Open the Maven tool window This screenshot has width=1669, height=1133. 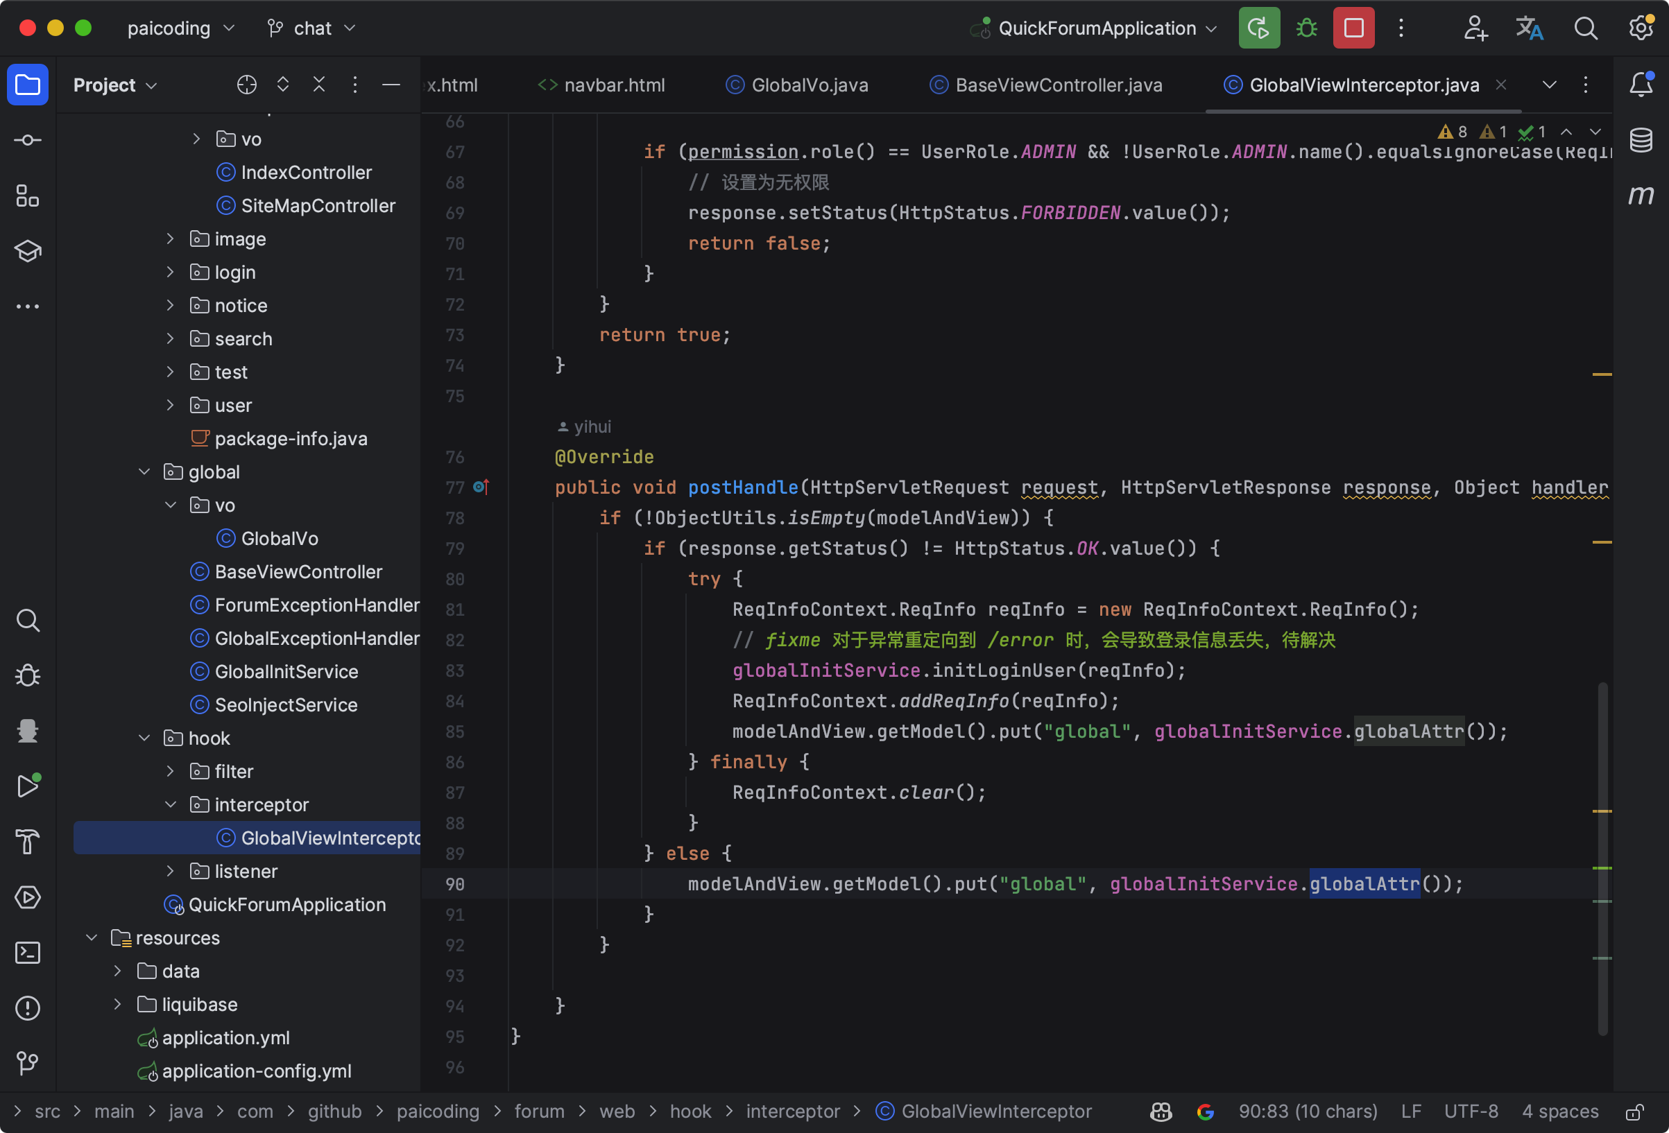(x=1641, y=195)
